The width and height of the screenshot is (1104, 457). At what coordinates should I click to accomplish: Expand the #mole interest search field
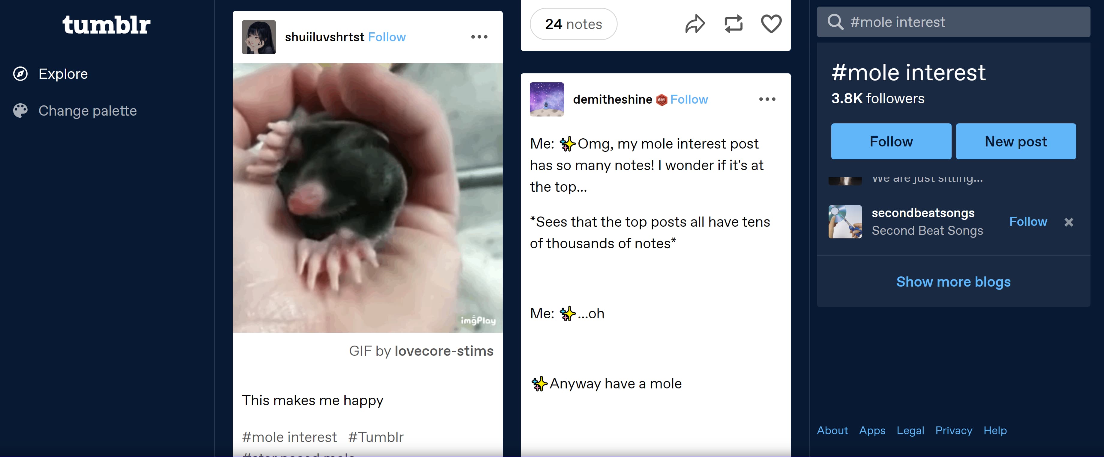tap(954, 21)
